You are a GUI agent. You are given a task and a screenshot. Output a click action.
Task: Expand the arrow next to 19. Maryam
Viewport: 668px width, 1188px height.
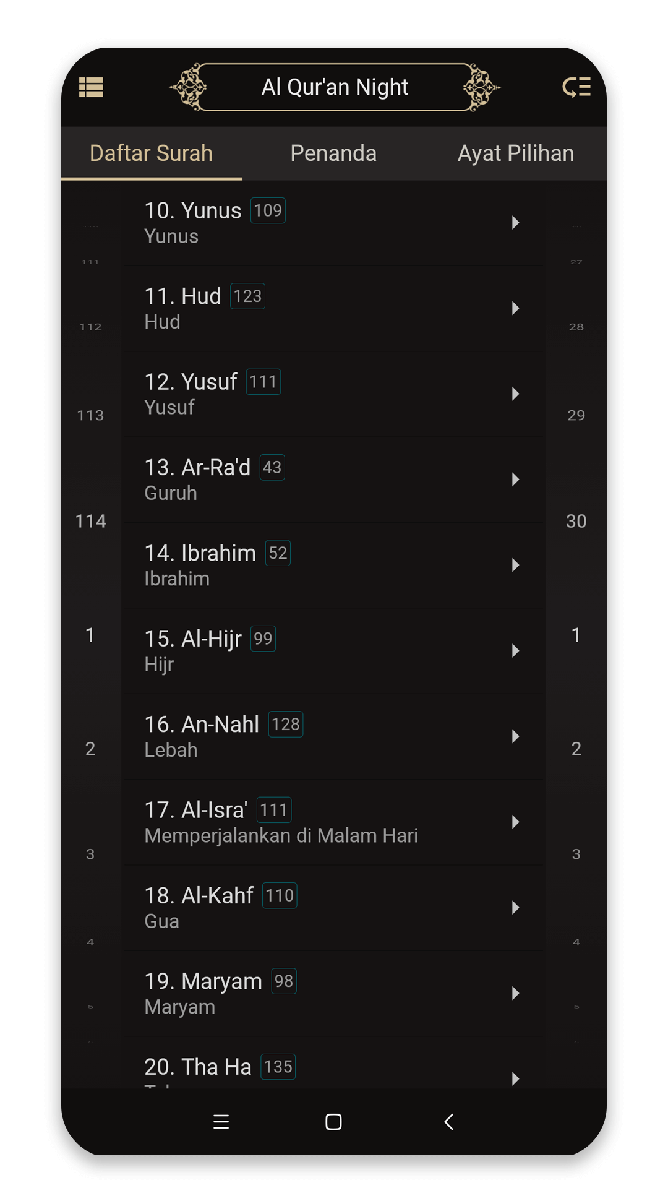[515, 993]
